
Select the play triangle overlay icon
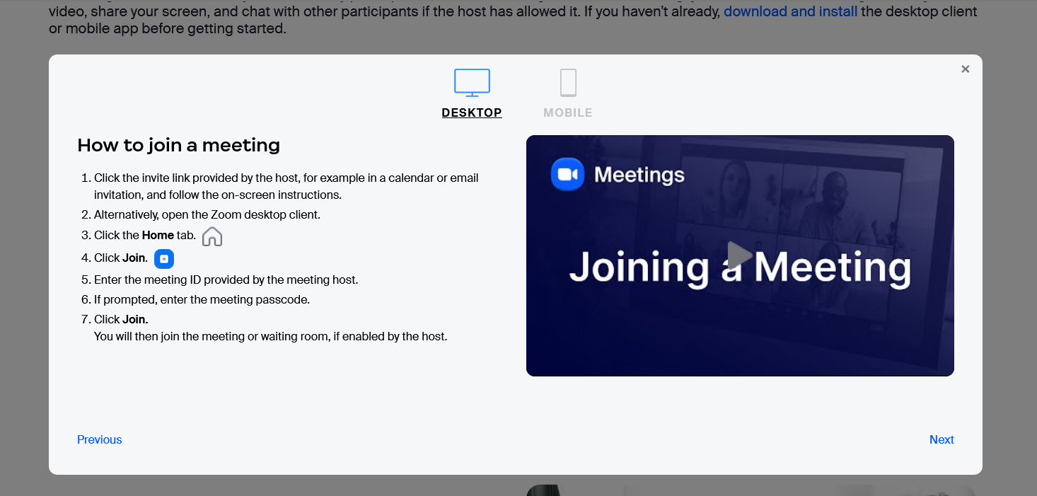coord(739,255)
